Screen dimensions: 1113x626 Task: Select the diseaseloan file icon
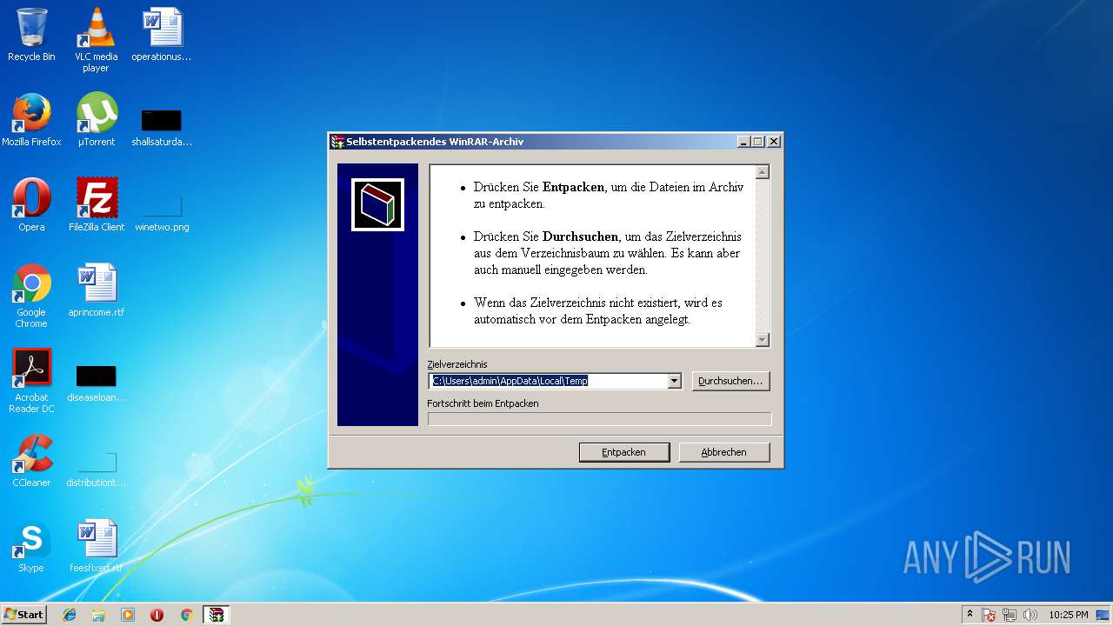96,383
